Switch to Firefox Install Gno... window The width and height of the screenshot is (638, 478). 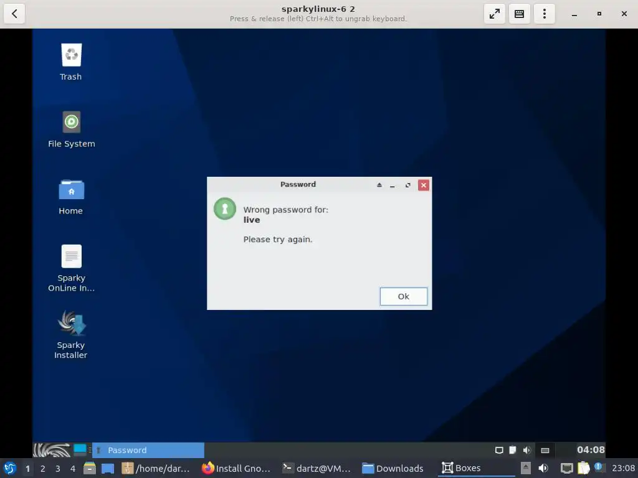click(x=236, y=468)
